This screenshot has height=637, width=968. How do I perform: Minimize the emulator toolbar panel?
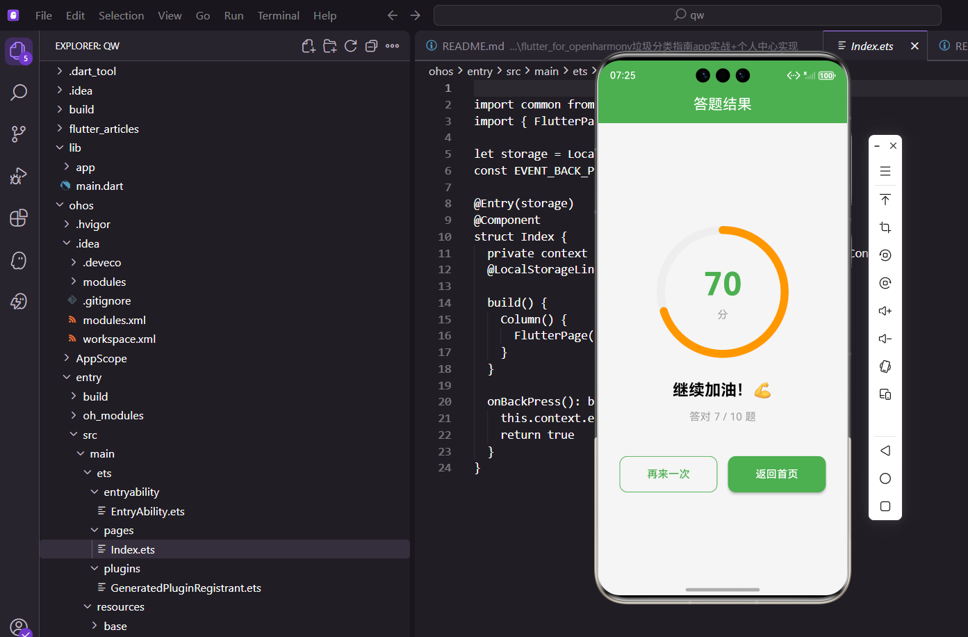point(877,146)
